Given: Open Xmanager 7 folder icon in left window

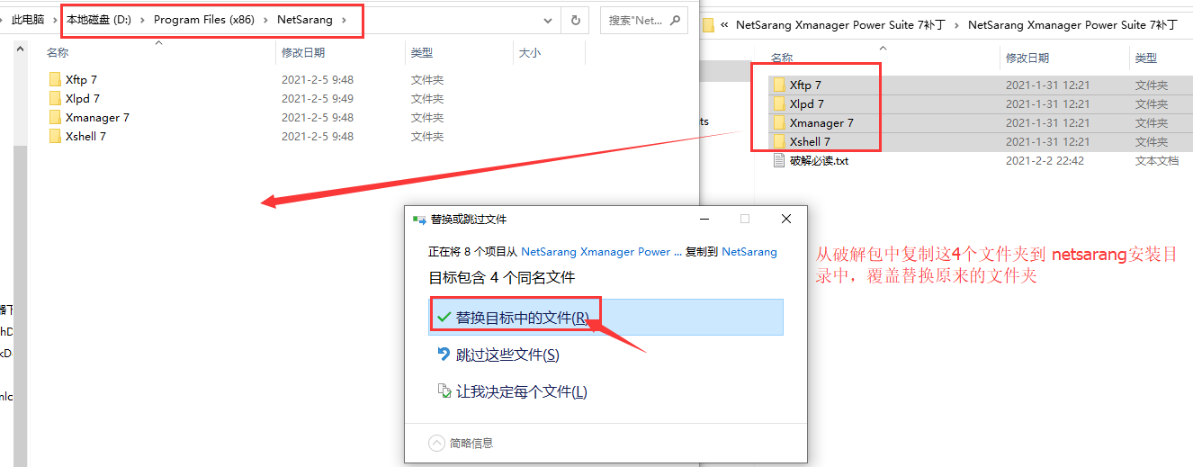Looking at the screenshot, I should click(x=56, y=118).
